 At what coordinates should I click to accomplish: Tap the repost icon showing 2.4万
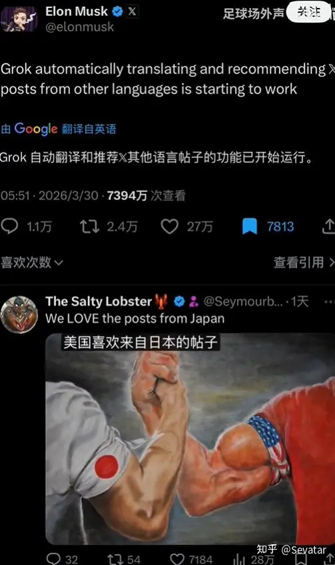89,226
